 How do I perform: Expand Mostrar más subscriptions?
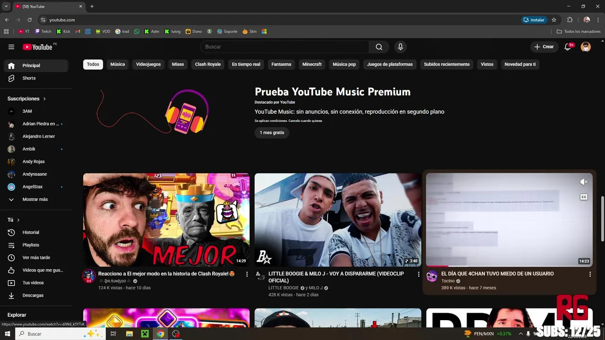pyautogui.click(x=36, y=199)
